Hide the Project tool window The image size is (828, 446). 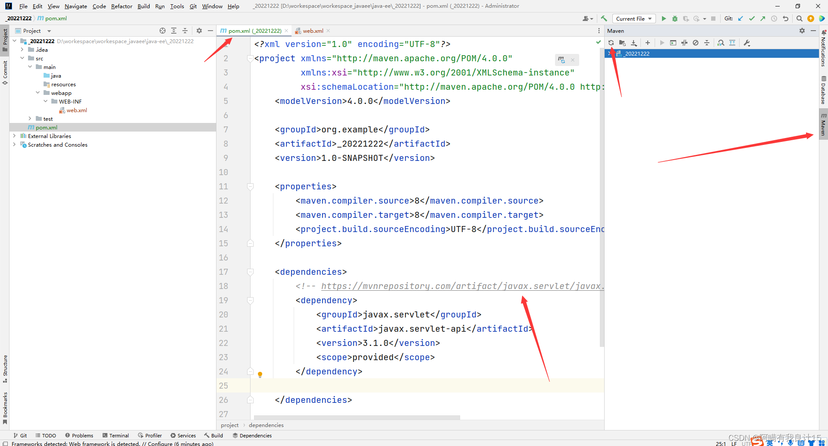click(210, 31)
